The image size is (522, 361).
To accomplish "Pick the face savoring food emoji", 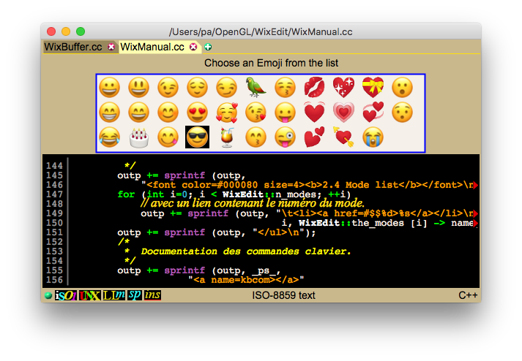I will point(168,137).
